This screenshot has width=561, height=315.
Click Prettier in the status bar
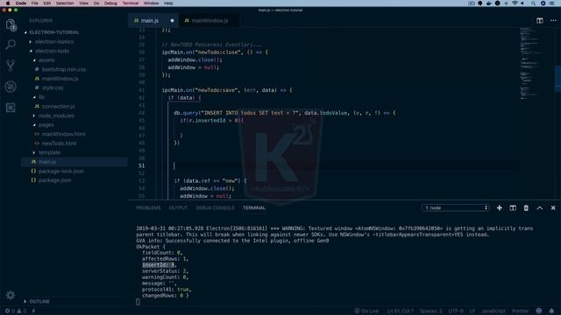click(520, 311)
